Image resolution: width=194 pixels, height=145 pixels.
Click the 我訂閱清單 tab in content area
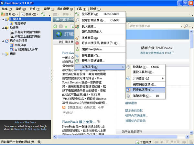(66, 42)
